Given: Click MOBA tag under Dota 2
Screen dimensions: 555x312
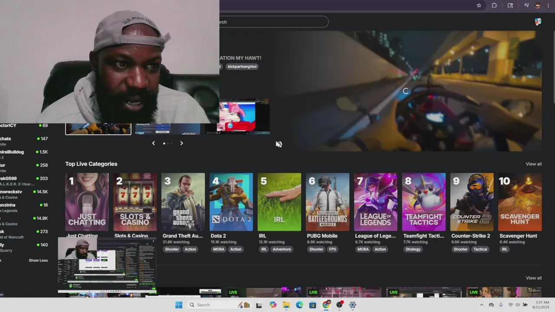Looking at the screenshot, I should point(219,249).
